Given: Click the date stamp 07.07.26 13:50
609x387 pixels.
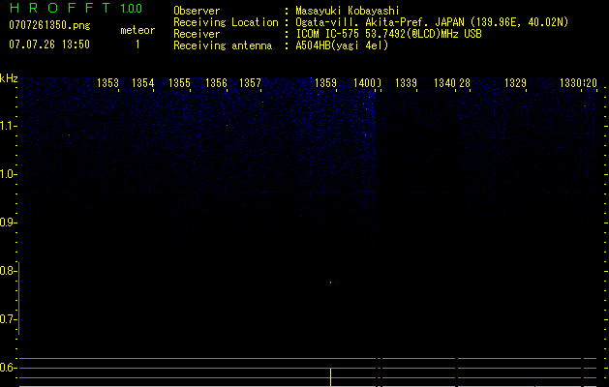Looking at the screenshot, I should pos(49,45).
